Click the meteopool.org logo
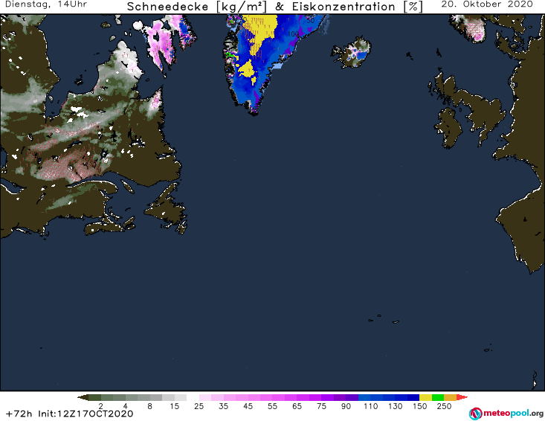This screenshot has height=421, width=545. (x=506, y=414)
